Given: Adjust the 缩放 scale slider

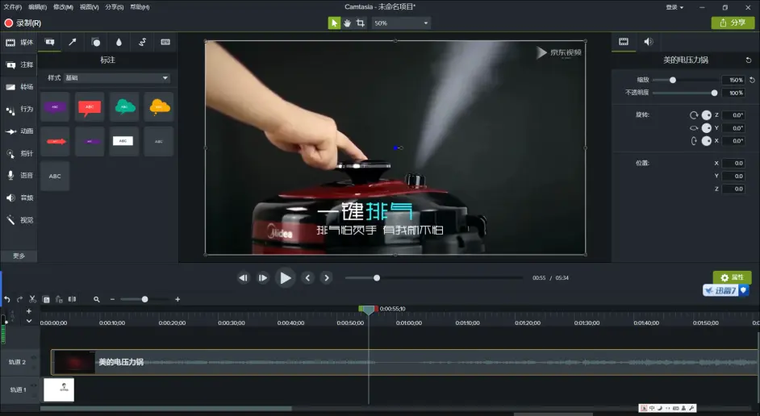Looking at the screenshot, I should pyautogui.click(x=673, y=80).
